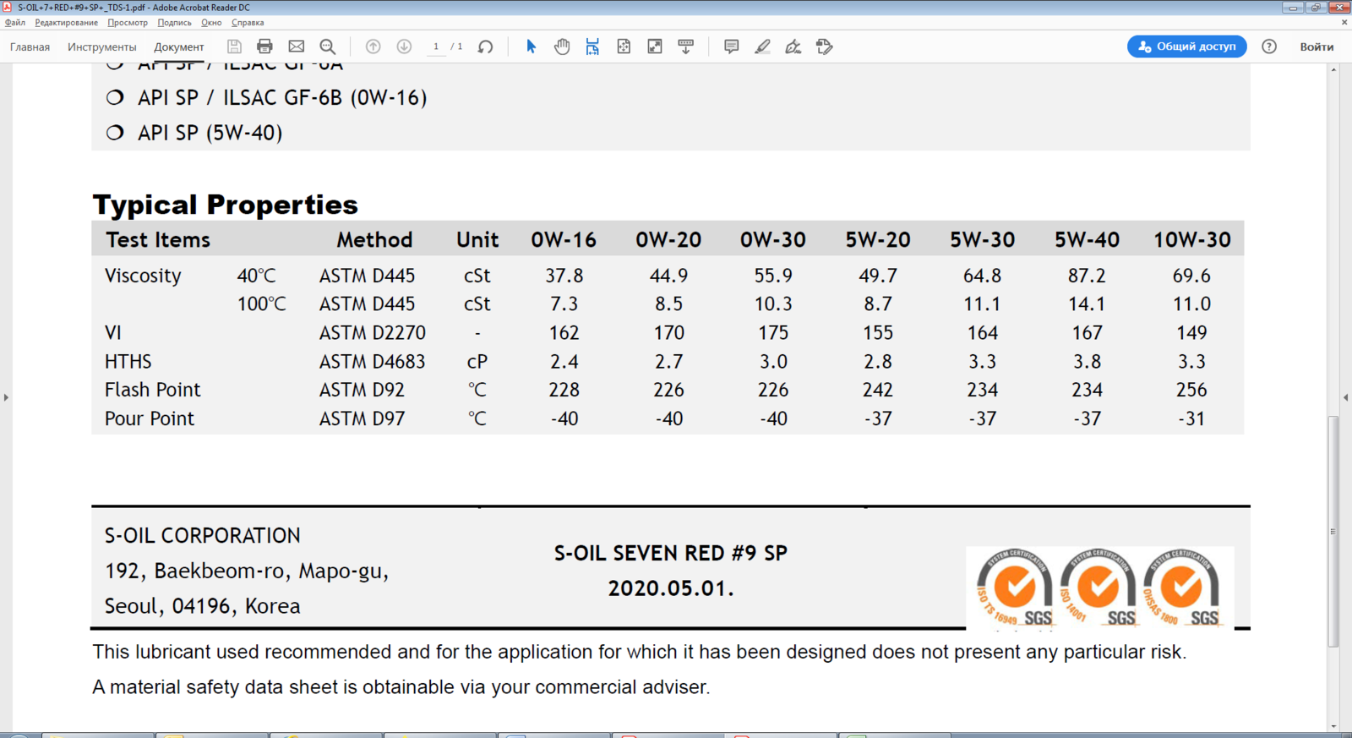Switch to the Главная tab

(x=30, y=47)
